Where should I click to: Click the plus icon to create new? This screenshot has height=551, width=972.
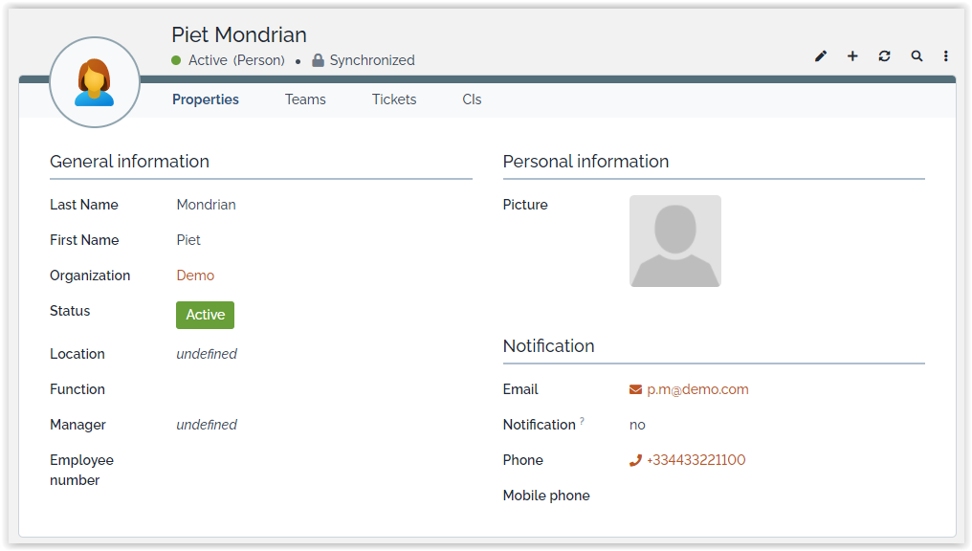852,56
